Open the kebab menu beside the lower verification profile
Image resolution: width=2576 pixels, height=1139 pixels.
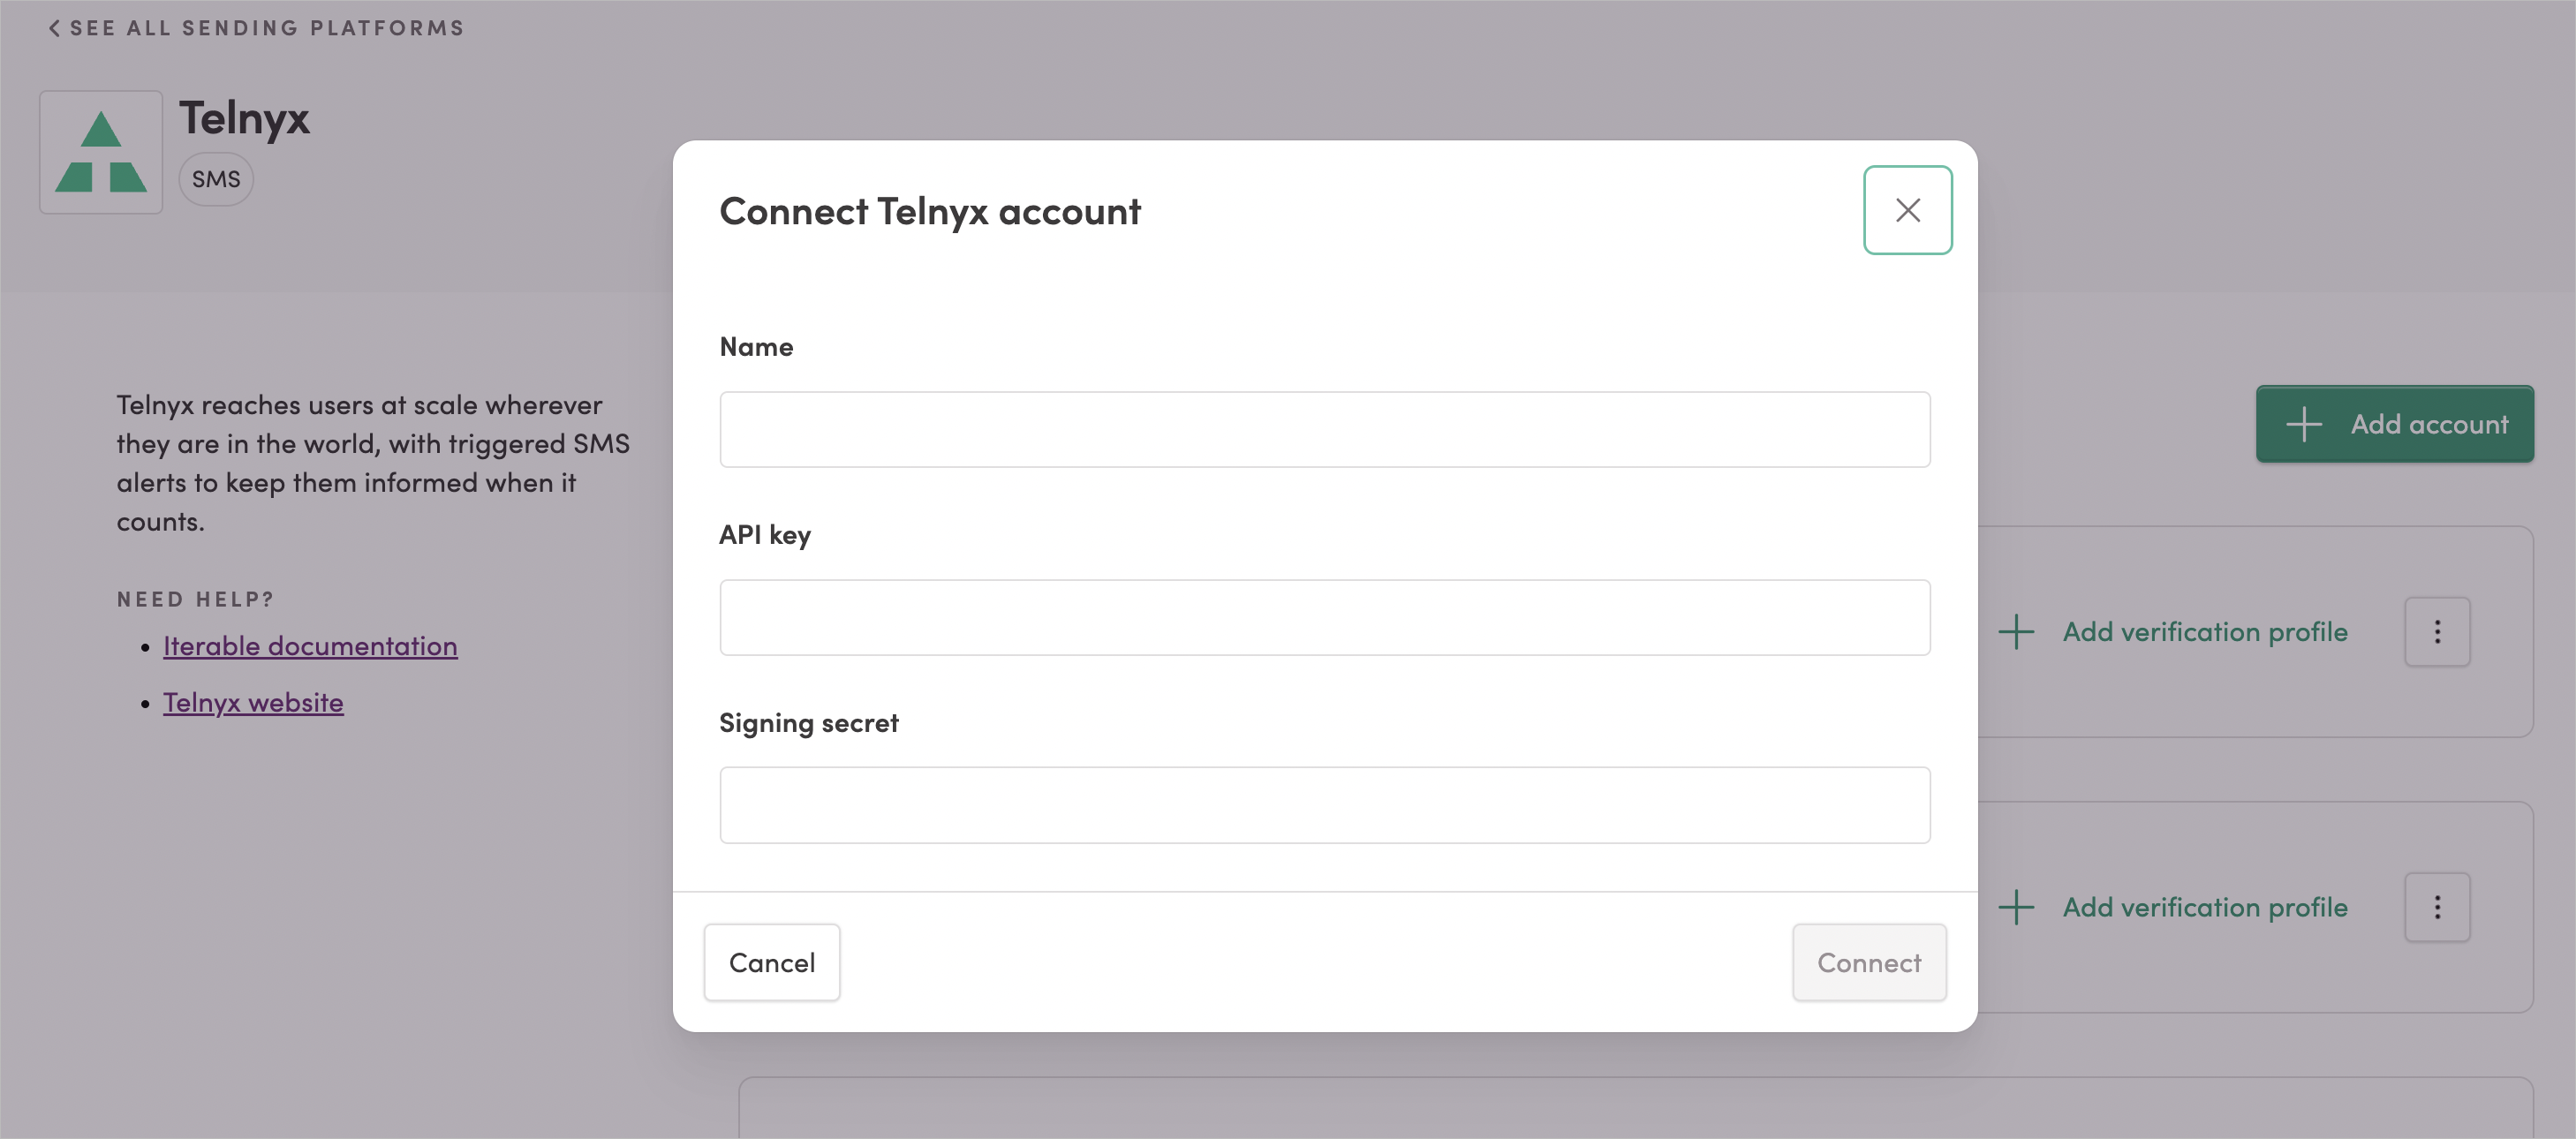(x=2437, y=907)
